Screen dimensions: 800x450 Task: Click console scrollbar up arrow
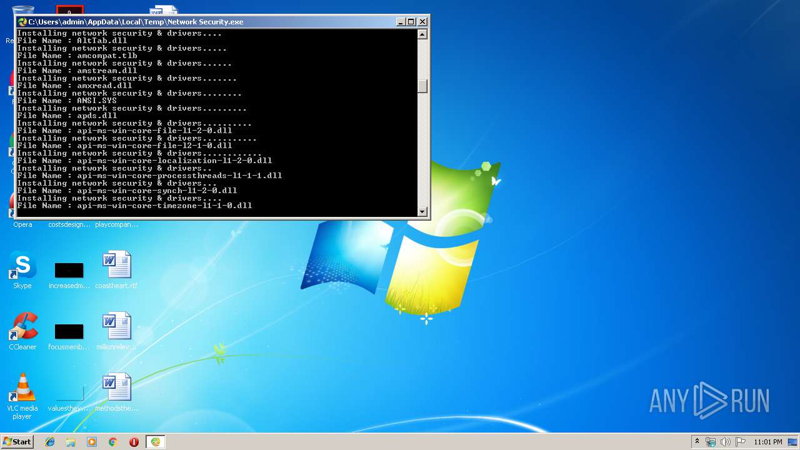[x=422, y=34]
